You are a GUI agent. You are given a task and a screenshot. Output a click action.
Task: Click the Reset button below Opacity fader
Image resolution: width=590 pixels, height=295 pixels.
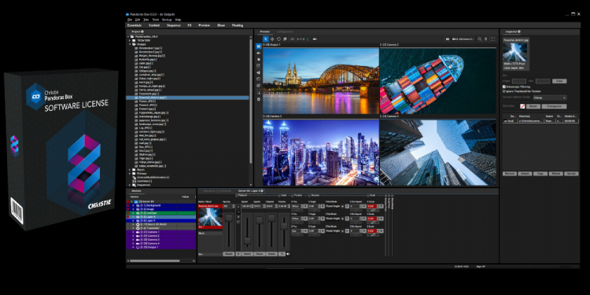228,254
